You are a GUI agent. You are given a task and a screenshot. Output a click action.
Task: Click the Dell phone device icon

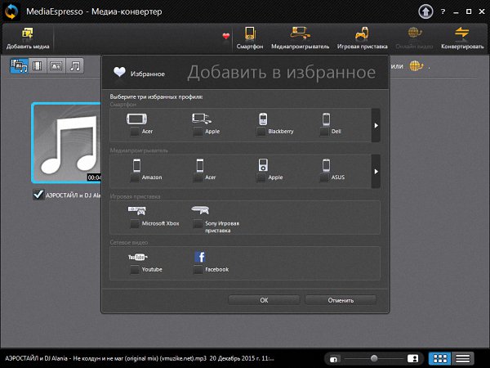(326, 119)
